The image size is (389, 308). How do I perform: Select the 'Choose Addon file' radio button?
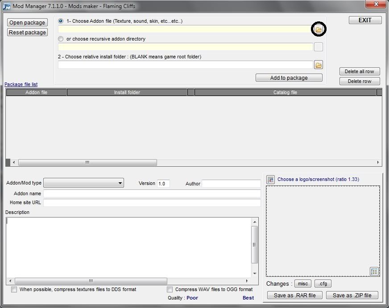coord(61,21)
